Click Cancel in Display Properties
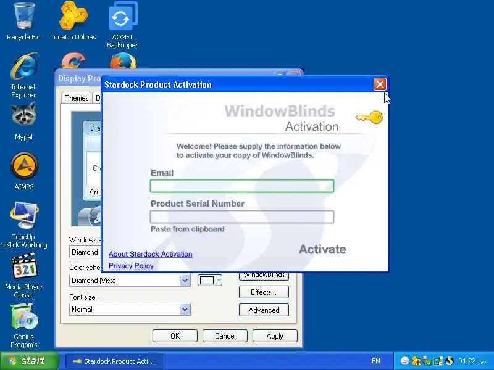The height and width of the screenshot is (370, 494). tap(225, 335)
